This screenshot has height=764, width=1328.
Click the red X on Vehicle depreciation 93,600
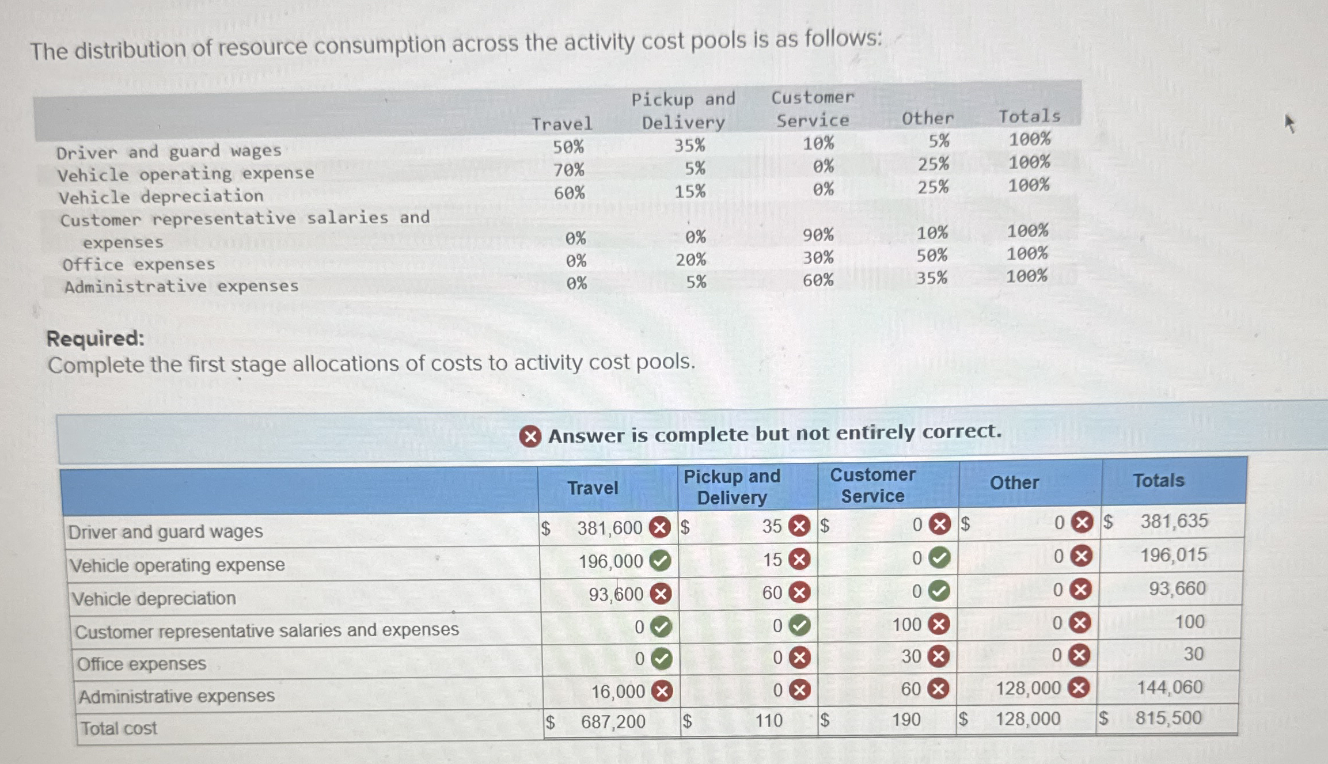(660, 595)
